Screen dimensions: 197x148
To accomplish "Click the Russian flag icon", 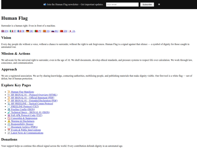I will (x=53, y=31).
